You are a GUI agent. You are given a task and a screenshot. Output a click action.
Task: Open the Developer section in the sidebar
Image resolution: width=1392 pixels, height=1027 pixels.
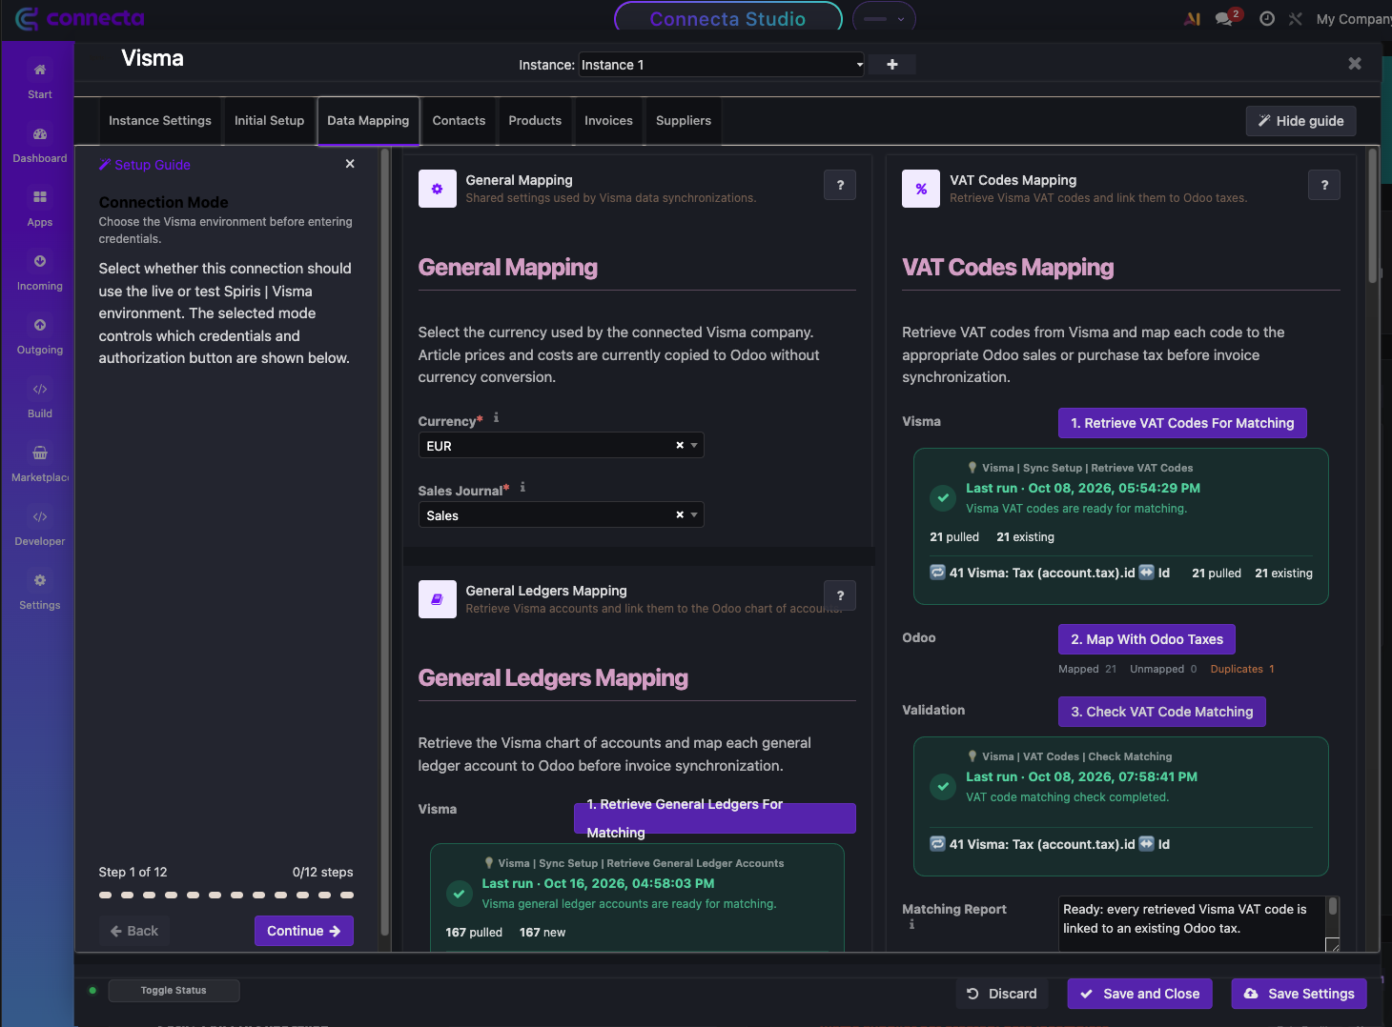point(39,528)
